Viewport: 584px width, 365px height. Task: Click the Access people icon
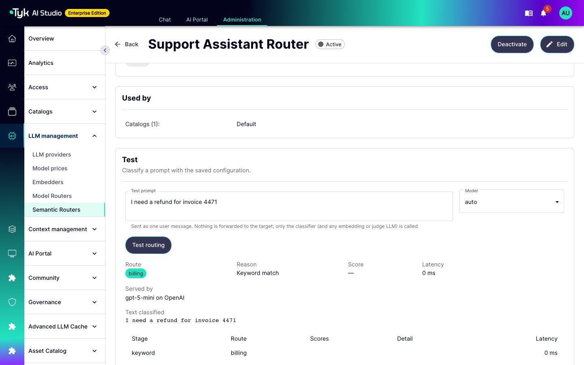tap(12, 87)
